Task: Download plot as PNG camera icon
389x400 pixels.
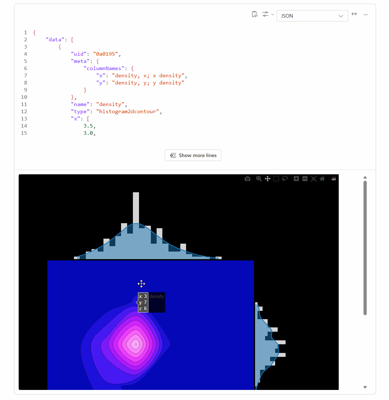Action: tap(247, 179)
